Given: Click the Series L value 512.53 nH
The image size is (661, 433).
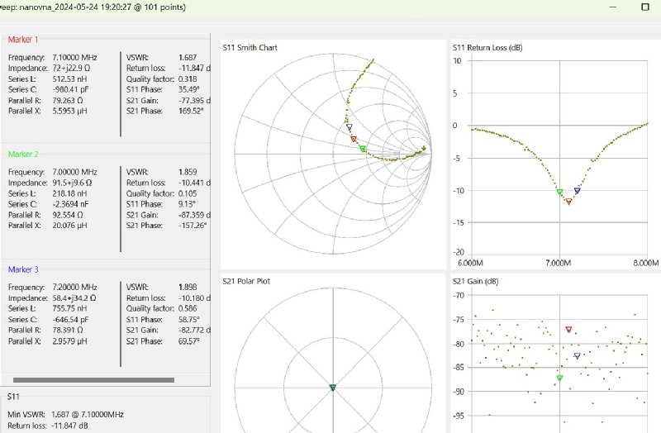Looking at the screenshot, I should point(69,79).
